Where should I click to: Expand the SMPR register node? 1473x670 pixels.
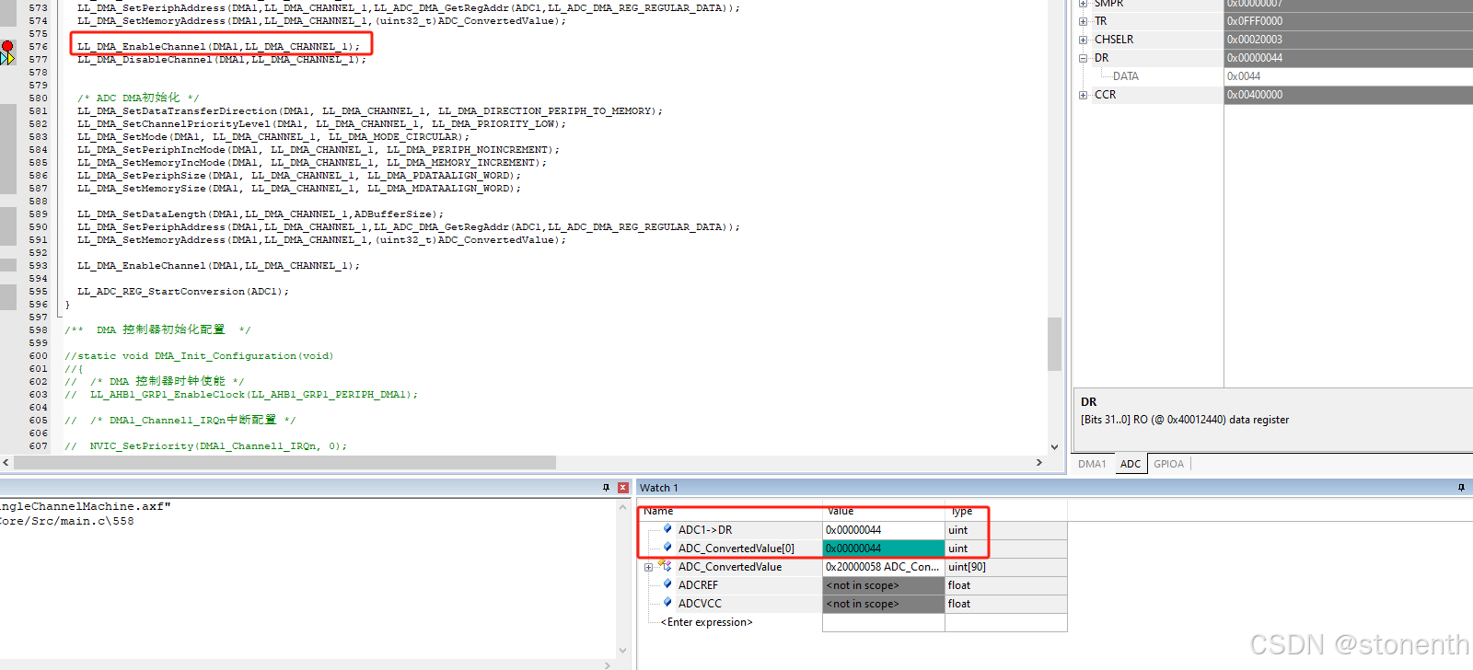(x=1083, y=4)
